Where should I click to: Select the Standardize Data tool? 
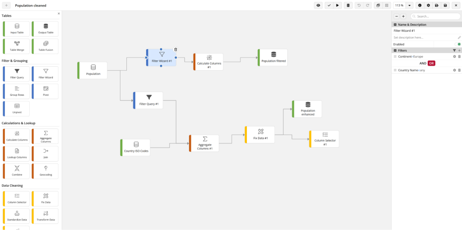[16, 216]
